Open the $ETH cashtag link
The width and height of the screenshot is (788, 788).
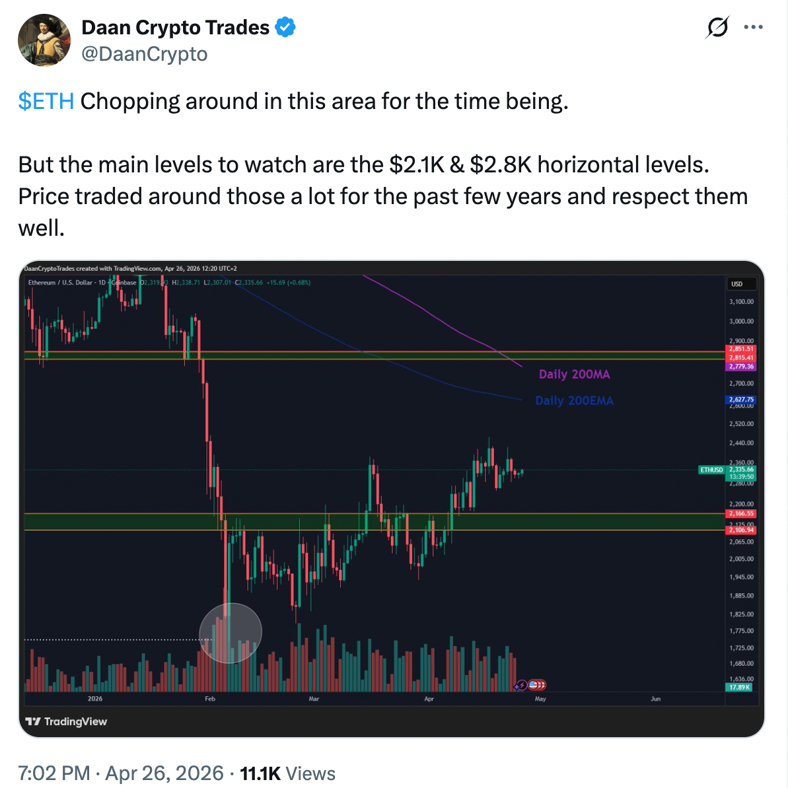click(x=46, y=102)
